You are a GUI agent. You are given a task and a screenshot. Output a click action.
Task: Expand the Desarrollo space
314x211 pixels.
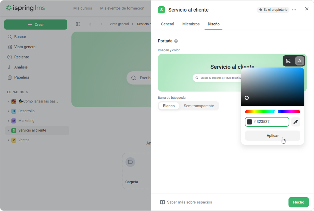coord(8,111)
